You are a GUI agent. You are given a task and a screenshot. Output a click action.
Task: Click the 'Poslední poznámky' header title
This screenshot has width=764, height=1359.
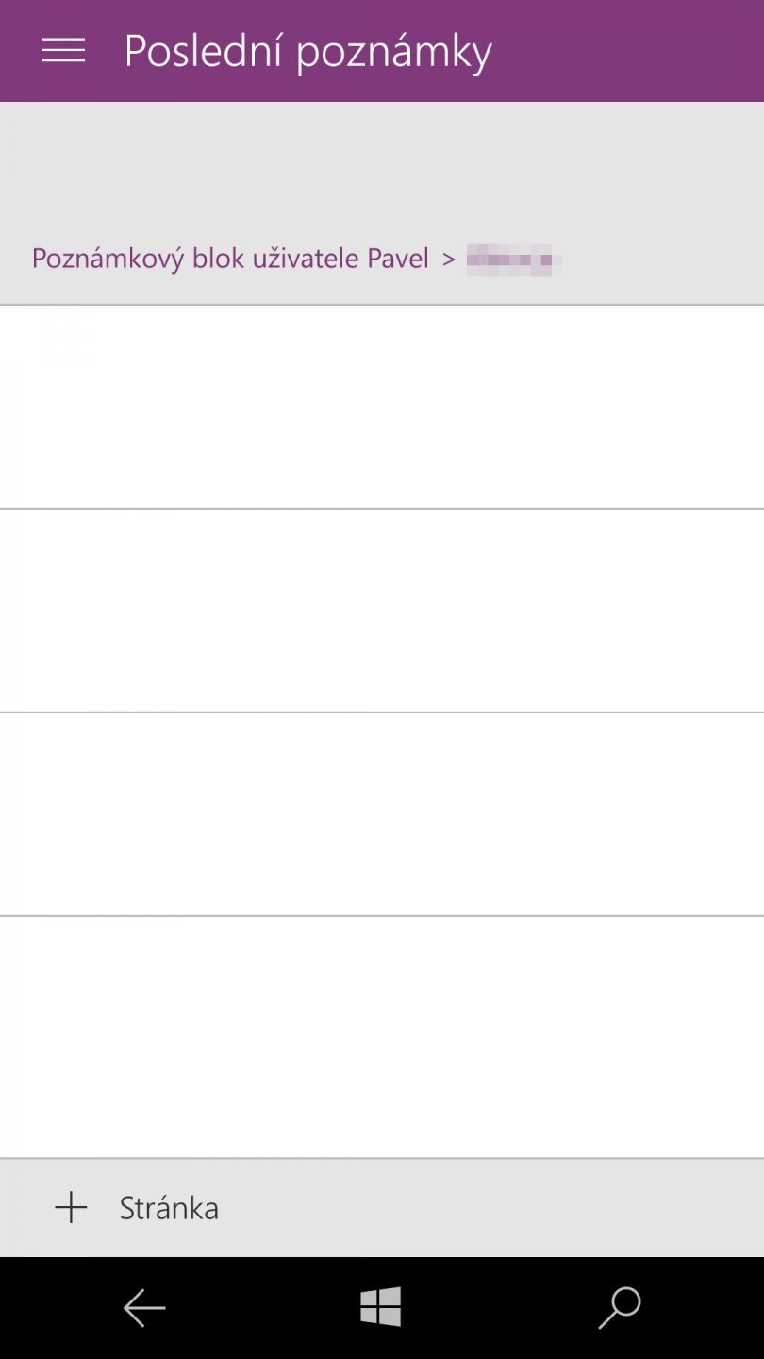pyautogui.click(x=307, y=51)
